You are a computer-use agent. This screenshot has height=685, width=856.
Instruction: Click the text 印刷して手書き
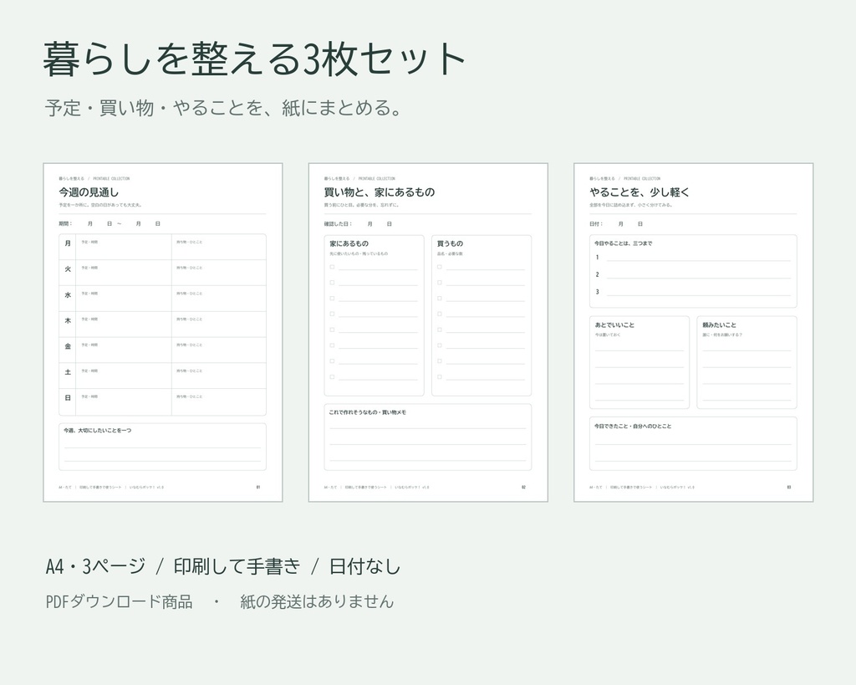click(237, 566)
